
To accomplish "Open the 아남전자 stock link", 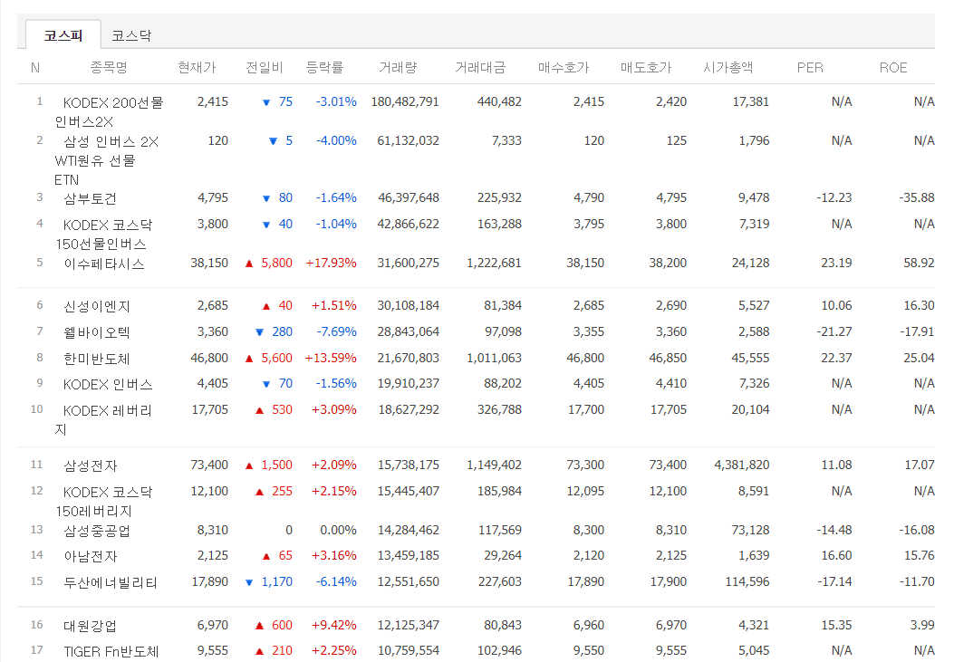I will [x=90, y=556].
